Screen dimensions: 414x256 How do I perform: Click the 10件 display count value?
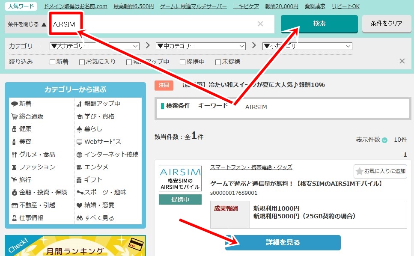click(400, 140)
